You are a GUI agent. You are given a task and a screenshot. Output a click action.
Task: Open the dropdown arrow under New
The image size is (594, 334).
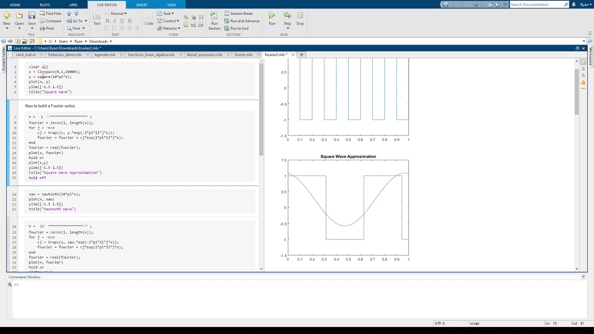[6, 28]
